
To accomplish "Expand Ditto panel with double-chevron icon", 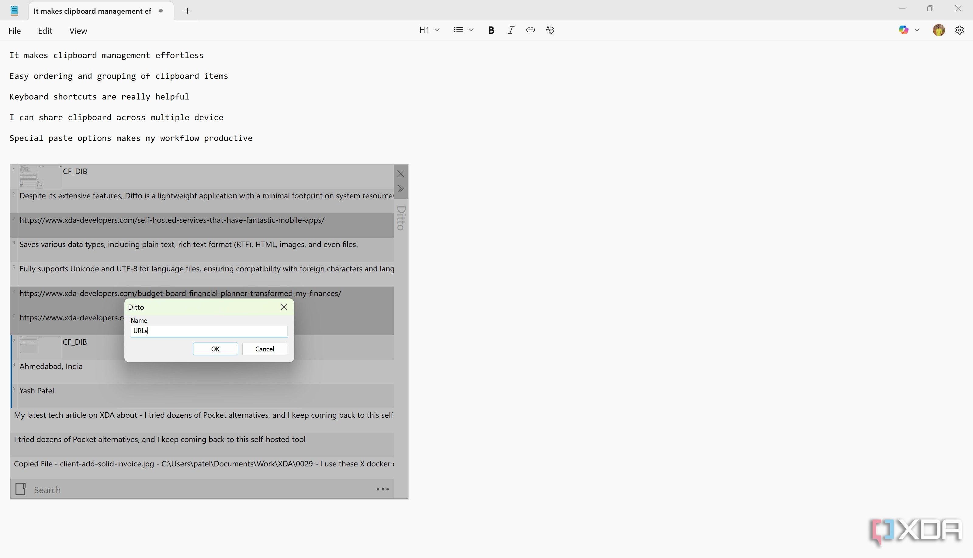I will 400,188.
